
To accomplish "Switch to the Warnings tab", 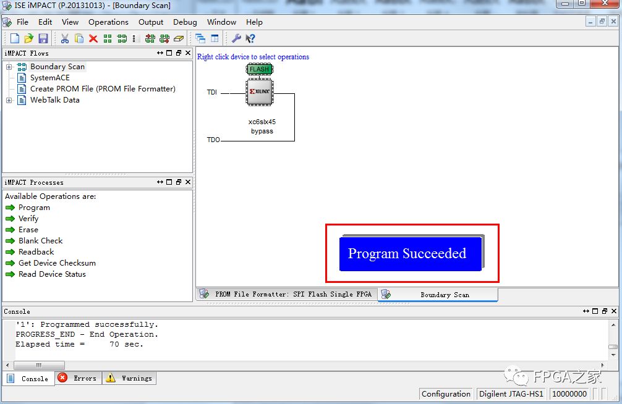I will (129, 378).
